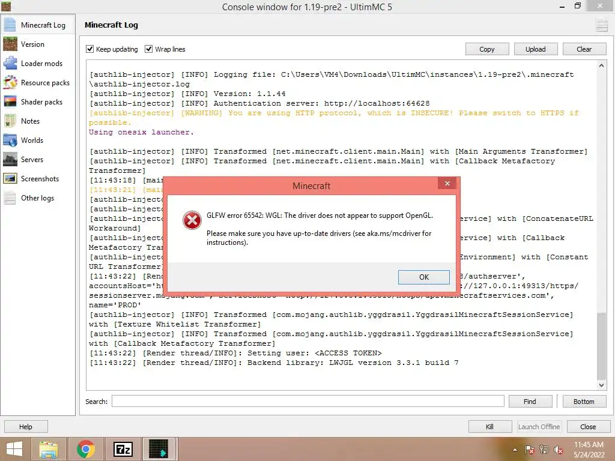
Task: Open 7-Zip from taskbar
Action: pyautogui.click(x=123, y=449)
